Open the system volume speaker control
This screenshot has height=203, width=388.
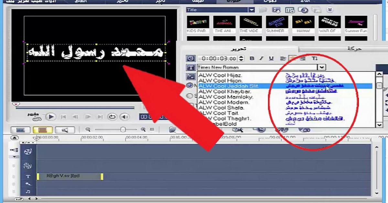[124, 117]
